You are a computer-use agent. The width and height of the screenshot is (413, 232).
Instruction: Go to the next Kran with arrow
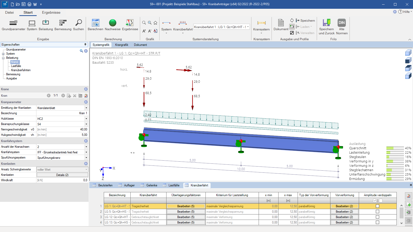[x=63, y=96]
